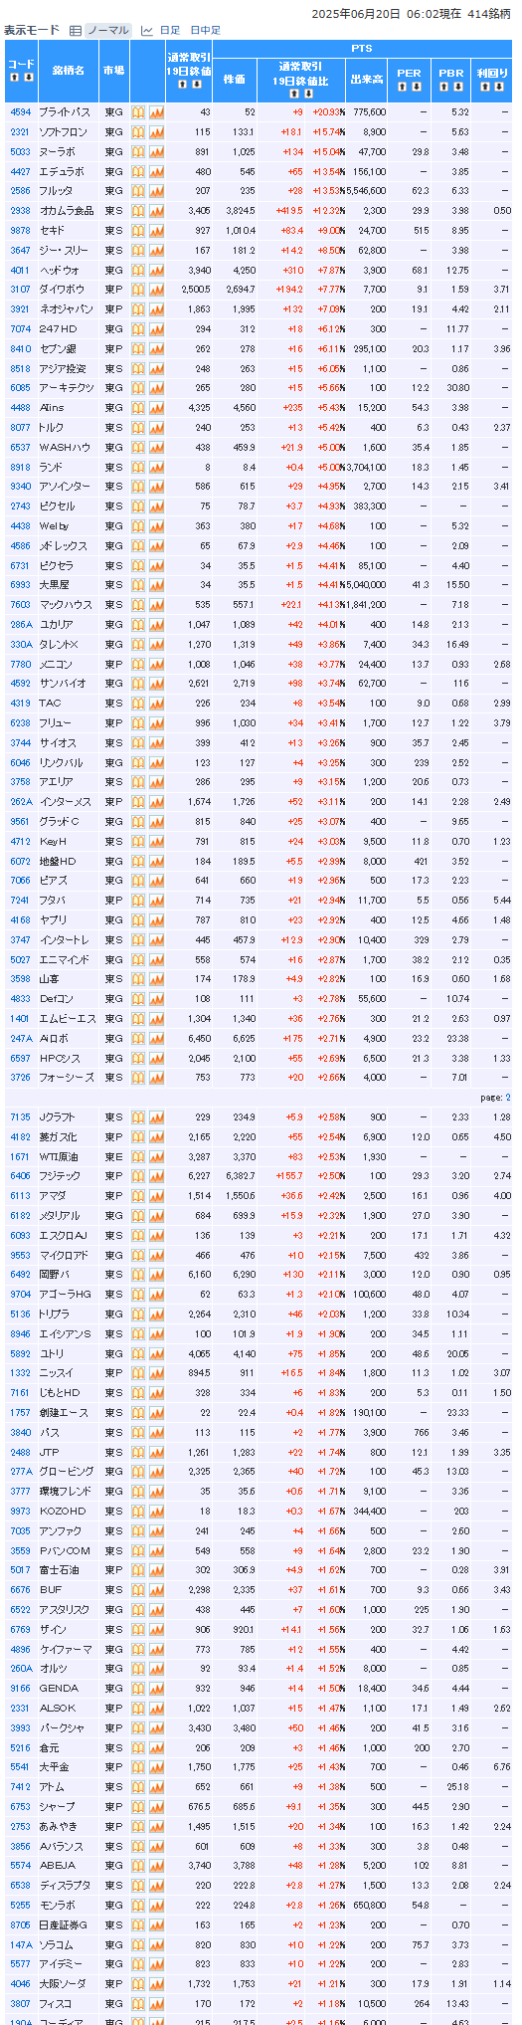This screenshot has height=2025, width=522.
Task: Open the chart icon for ブライトパス row
Action: click(x=156, y=112)
